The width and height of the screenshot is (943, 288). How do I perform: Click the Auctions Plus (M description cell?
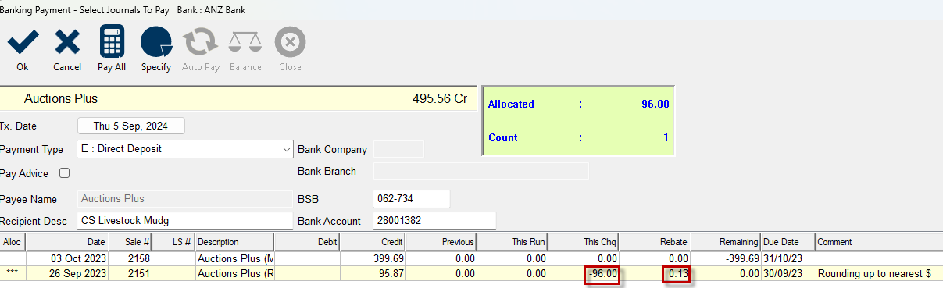click(x=234, y=258)
